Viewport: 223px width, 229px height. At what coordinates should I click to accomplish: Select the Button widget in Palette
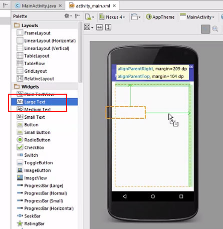pyautogui.click(x=45, y=125)
